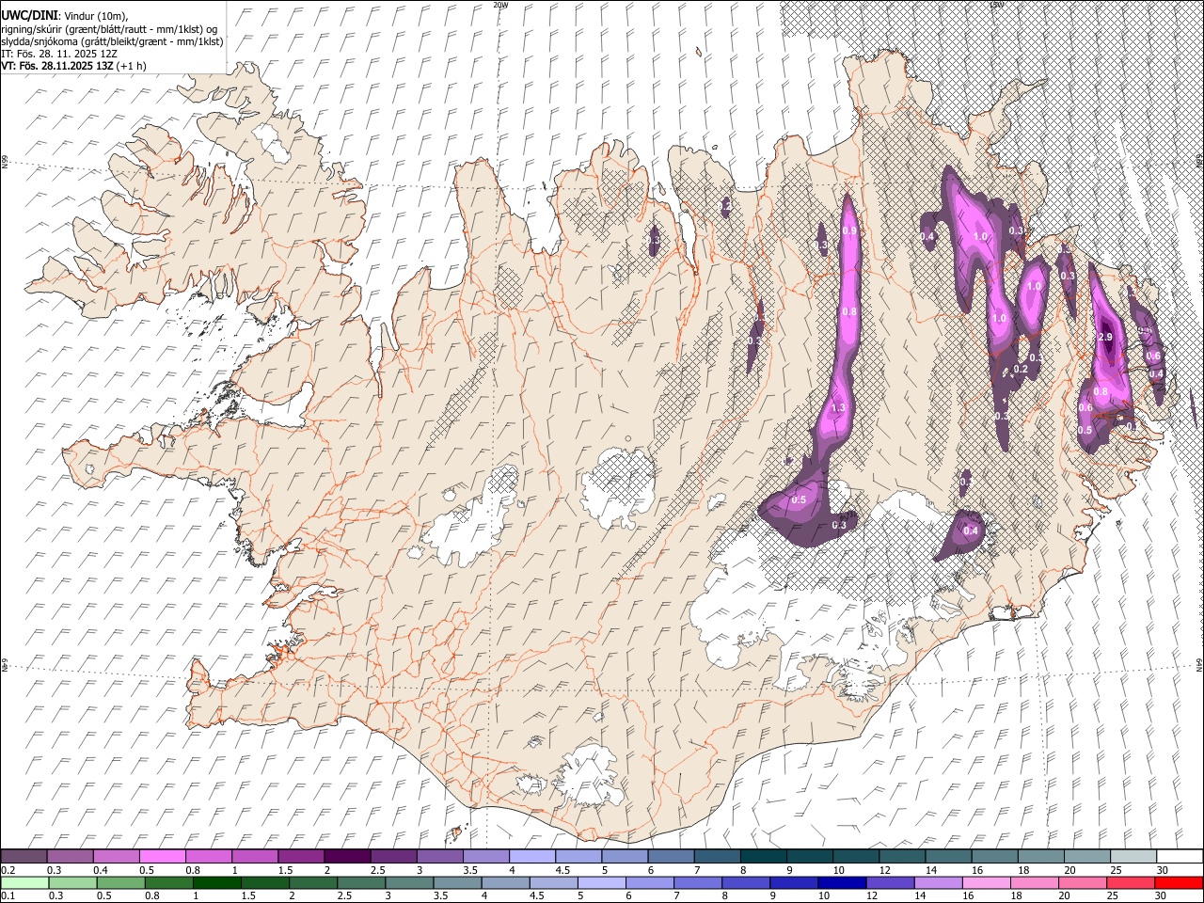
Task: Click the 'rigning/skúrir' legend description line
Action: tap(109, 29)
